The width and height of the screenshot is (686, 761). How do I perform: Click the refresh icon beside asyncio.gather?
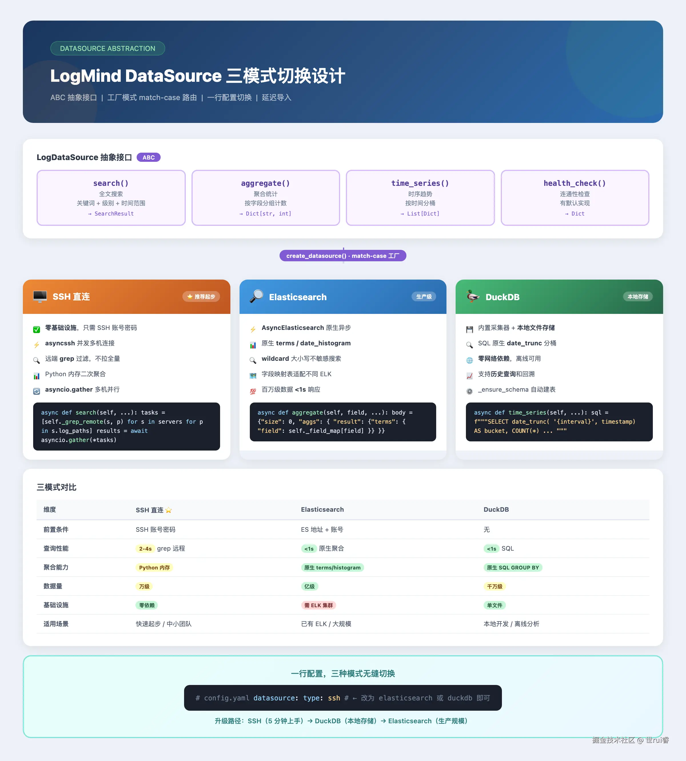[x=37, y=391]
